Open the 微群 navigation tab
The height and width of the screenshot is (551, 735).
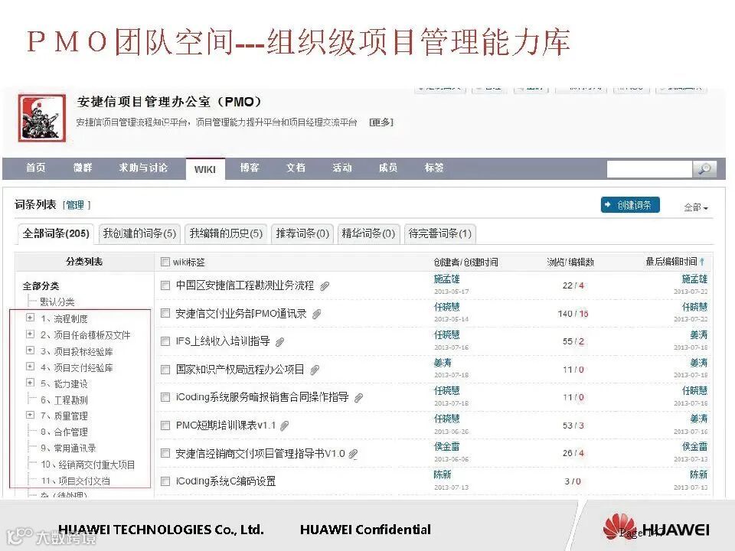tap(83, 168)
